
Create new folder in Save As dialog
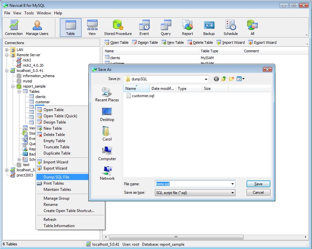[x=231, y=79]
